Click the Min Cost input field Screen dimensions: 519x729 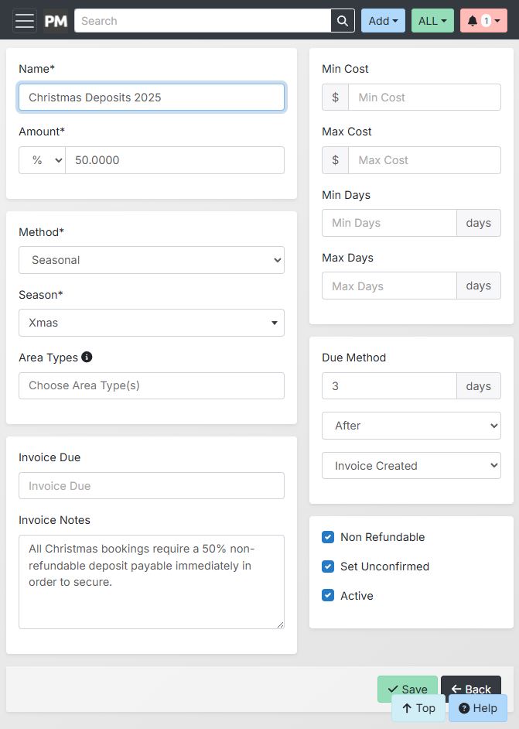click(x=424, y=98)
